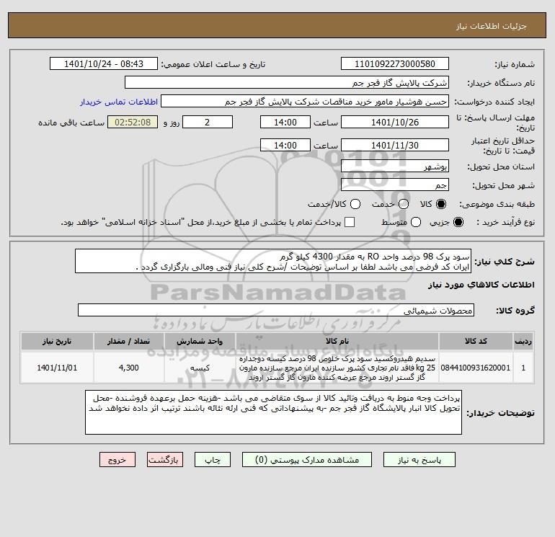555x537 pixels.
Task: Select the خدمت radio button
Action: [x=404, y=204]
